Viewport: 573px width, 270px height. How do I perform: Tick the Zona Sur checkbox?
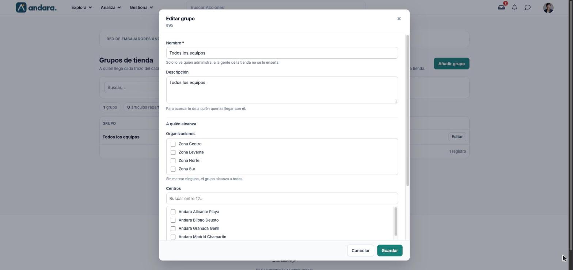[173, 169]
